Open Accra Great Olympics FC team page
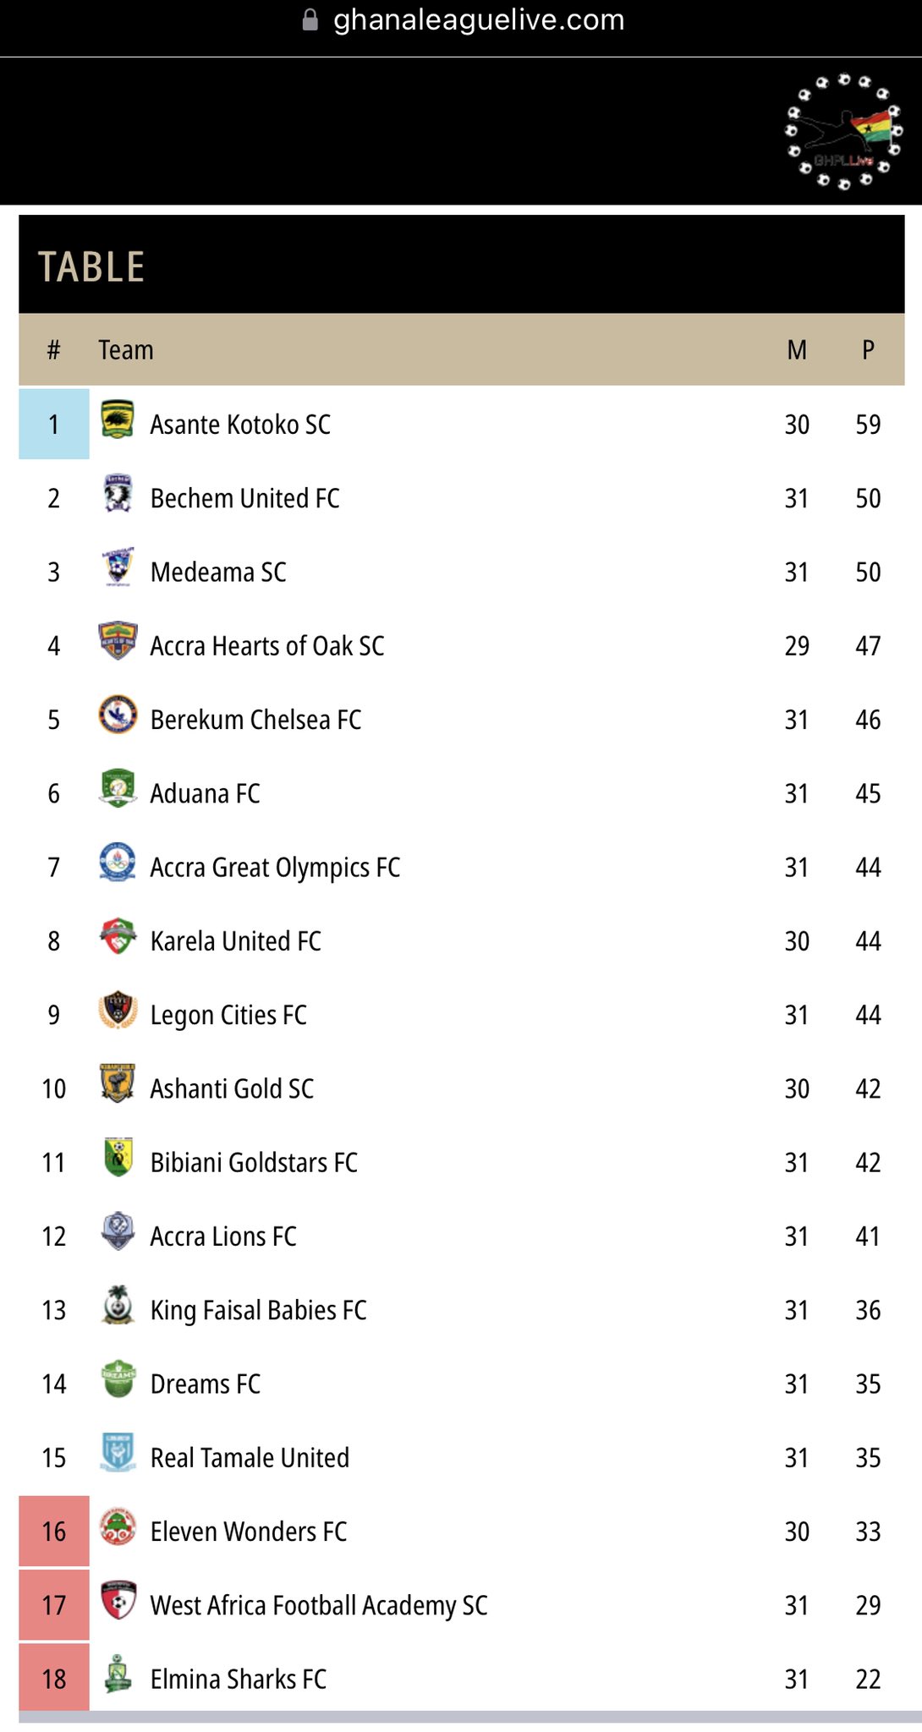The height and width of the screenshot is (1732, 922). 275,869
